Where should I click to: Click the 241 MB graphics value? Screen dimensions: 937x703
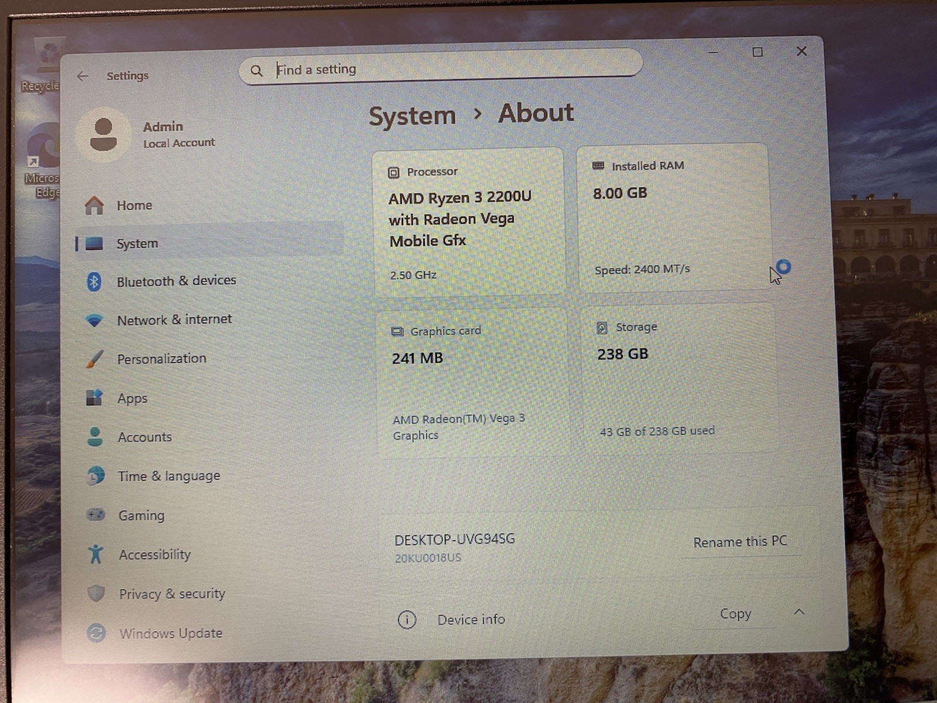click(x=418, y=358)
